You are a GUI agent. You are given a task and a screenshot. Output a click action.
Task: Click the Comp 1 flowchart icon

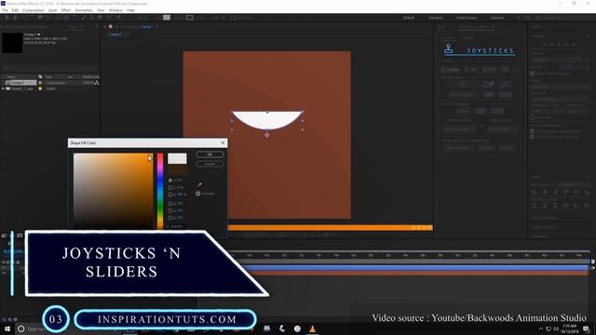pyautogui.click(x=97, y=83)
